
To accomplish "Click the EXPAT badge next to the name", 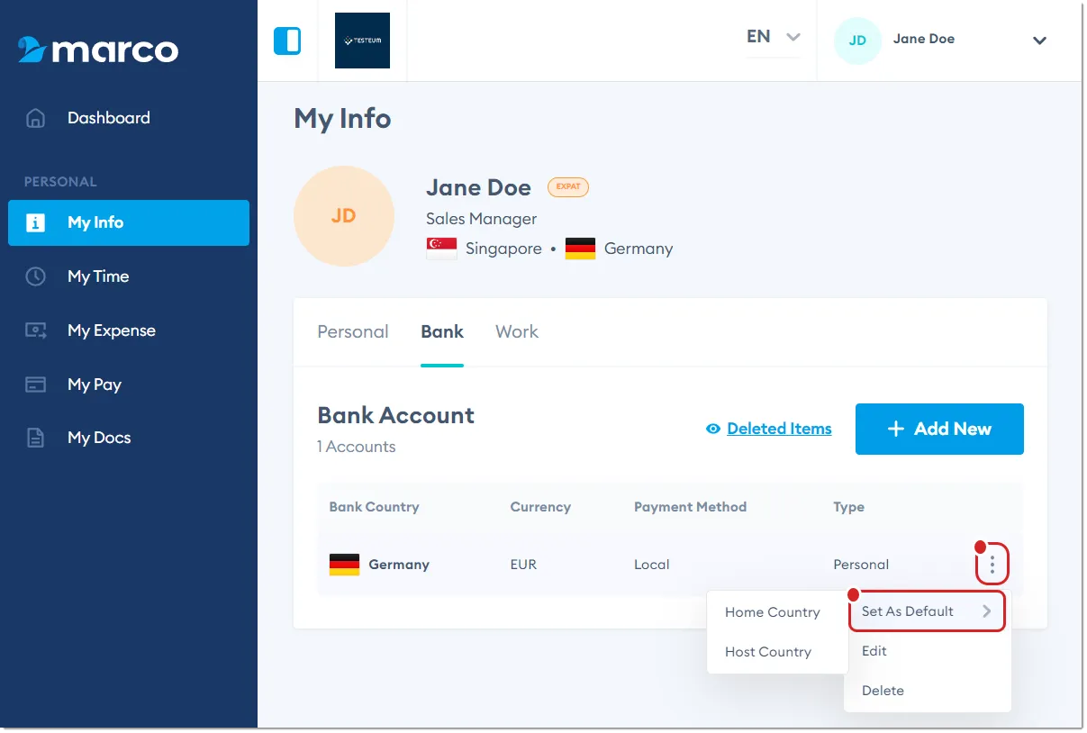I will [567, 187].
